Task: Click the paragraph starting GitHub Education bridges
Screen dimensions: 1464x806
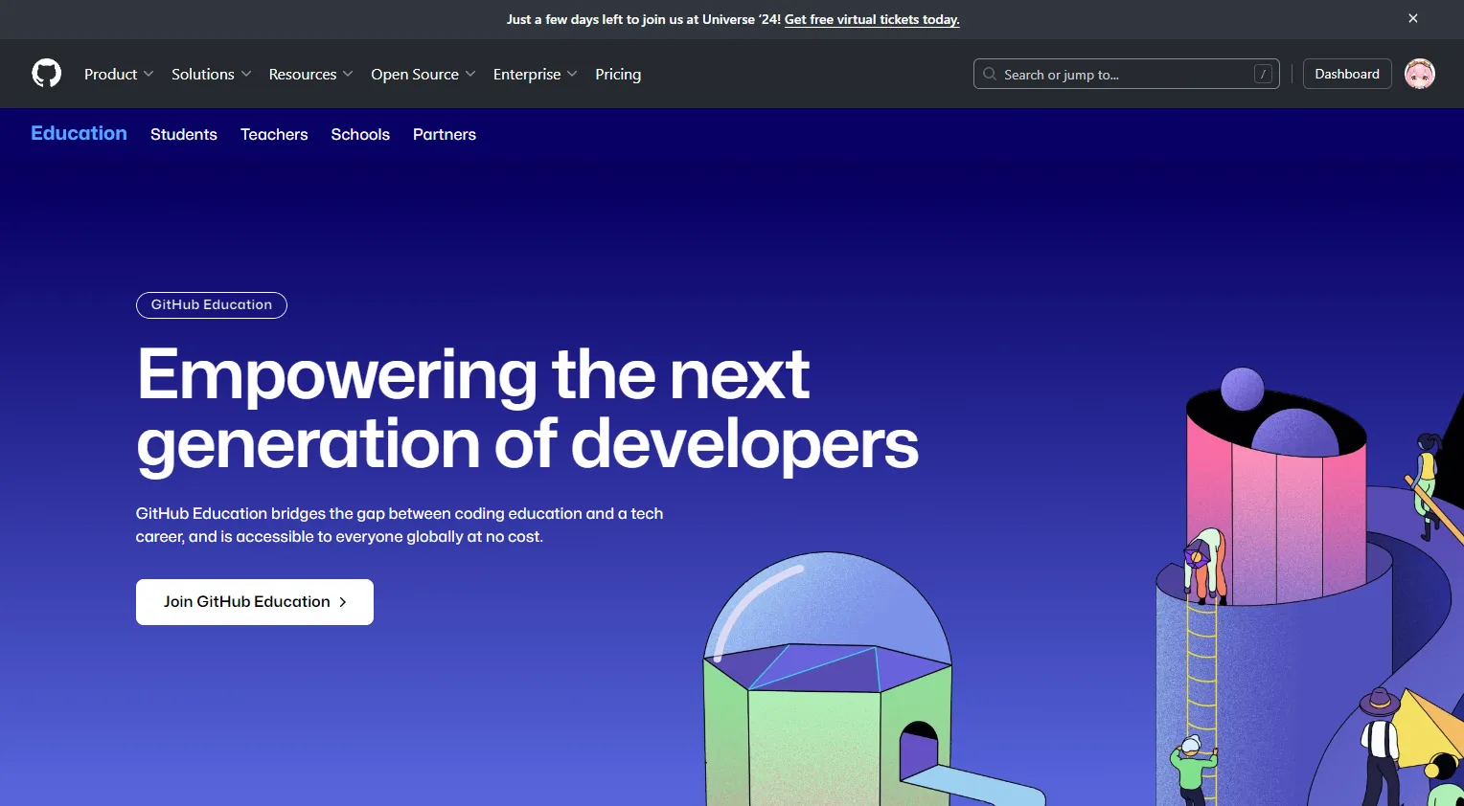Action: click(x=400, y=525)
